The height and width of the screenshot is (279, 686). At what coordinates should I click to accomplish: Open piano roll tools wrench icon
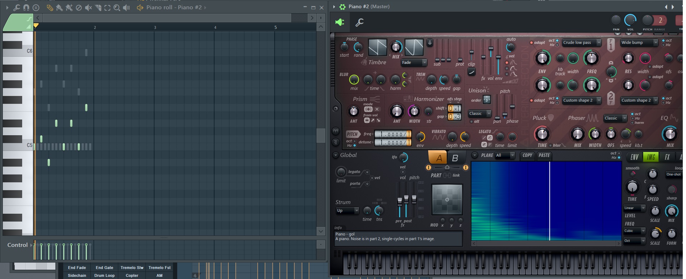(x=16, y=7)
